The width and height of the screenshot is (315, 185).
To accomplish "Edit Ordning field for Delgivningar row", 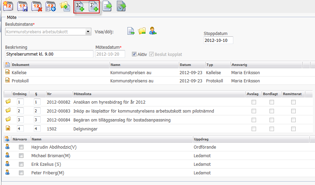I will coord(20,129).
